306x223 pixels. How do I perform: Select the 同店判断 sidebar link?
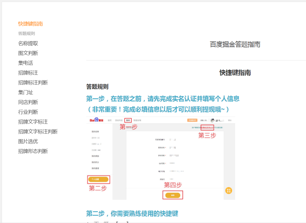pyautogui.click(x=28, y=102)
